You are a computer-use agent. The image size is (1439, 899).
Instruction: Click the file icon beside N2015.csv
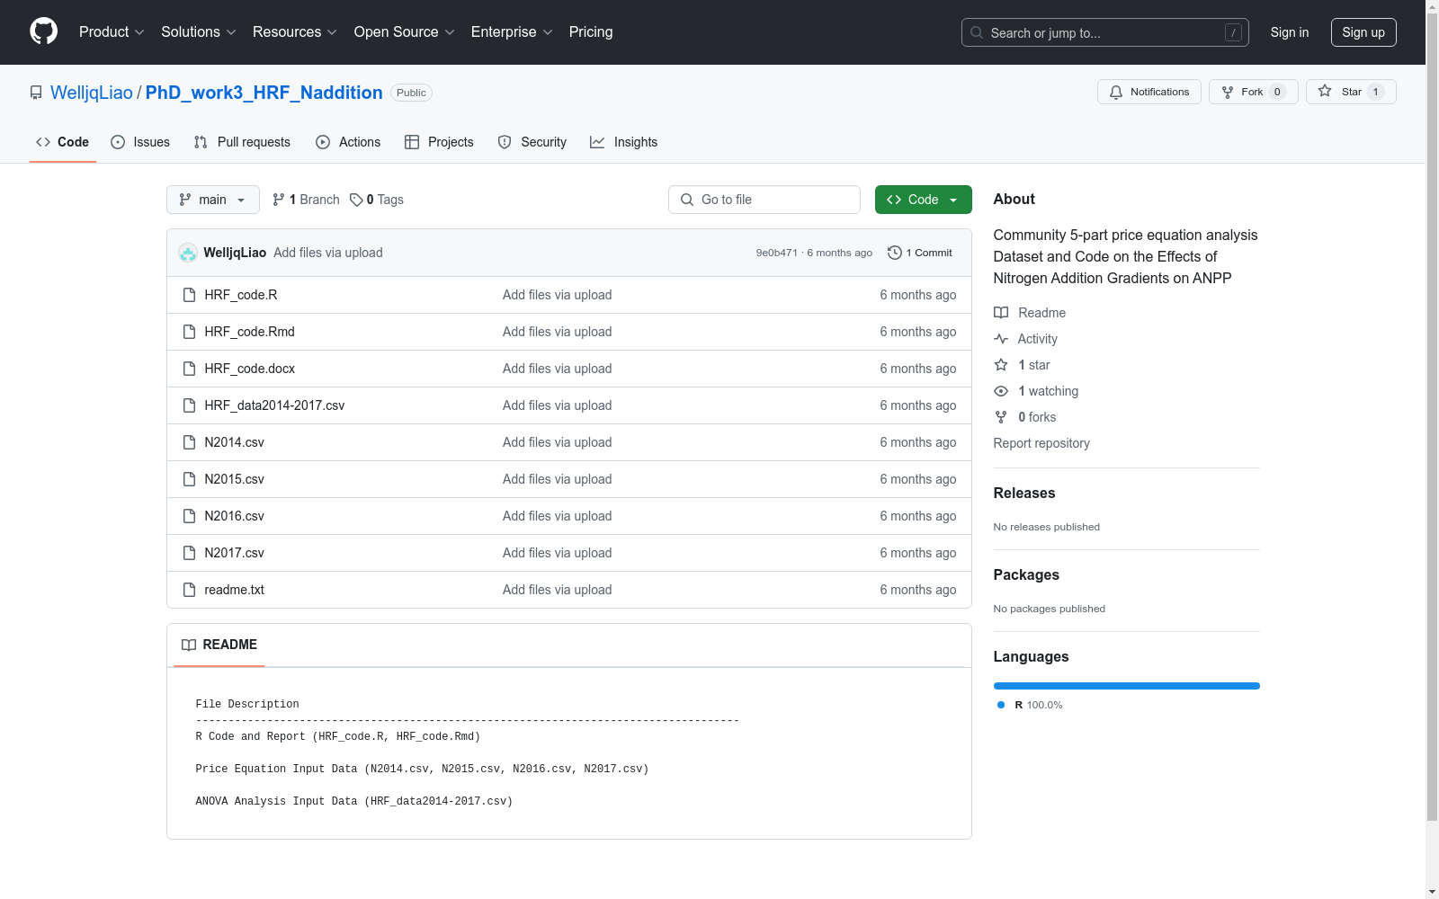point(189,479)
